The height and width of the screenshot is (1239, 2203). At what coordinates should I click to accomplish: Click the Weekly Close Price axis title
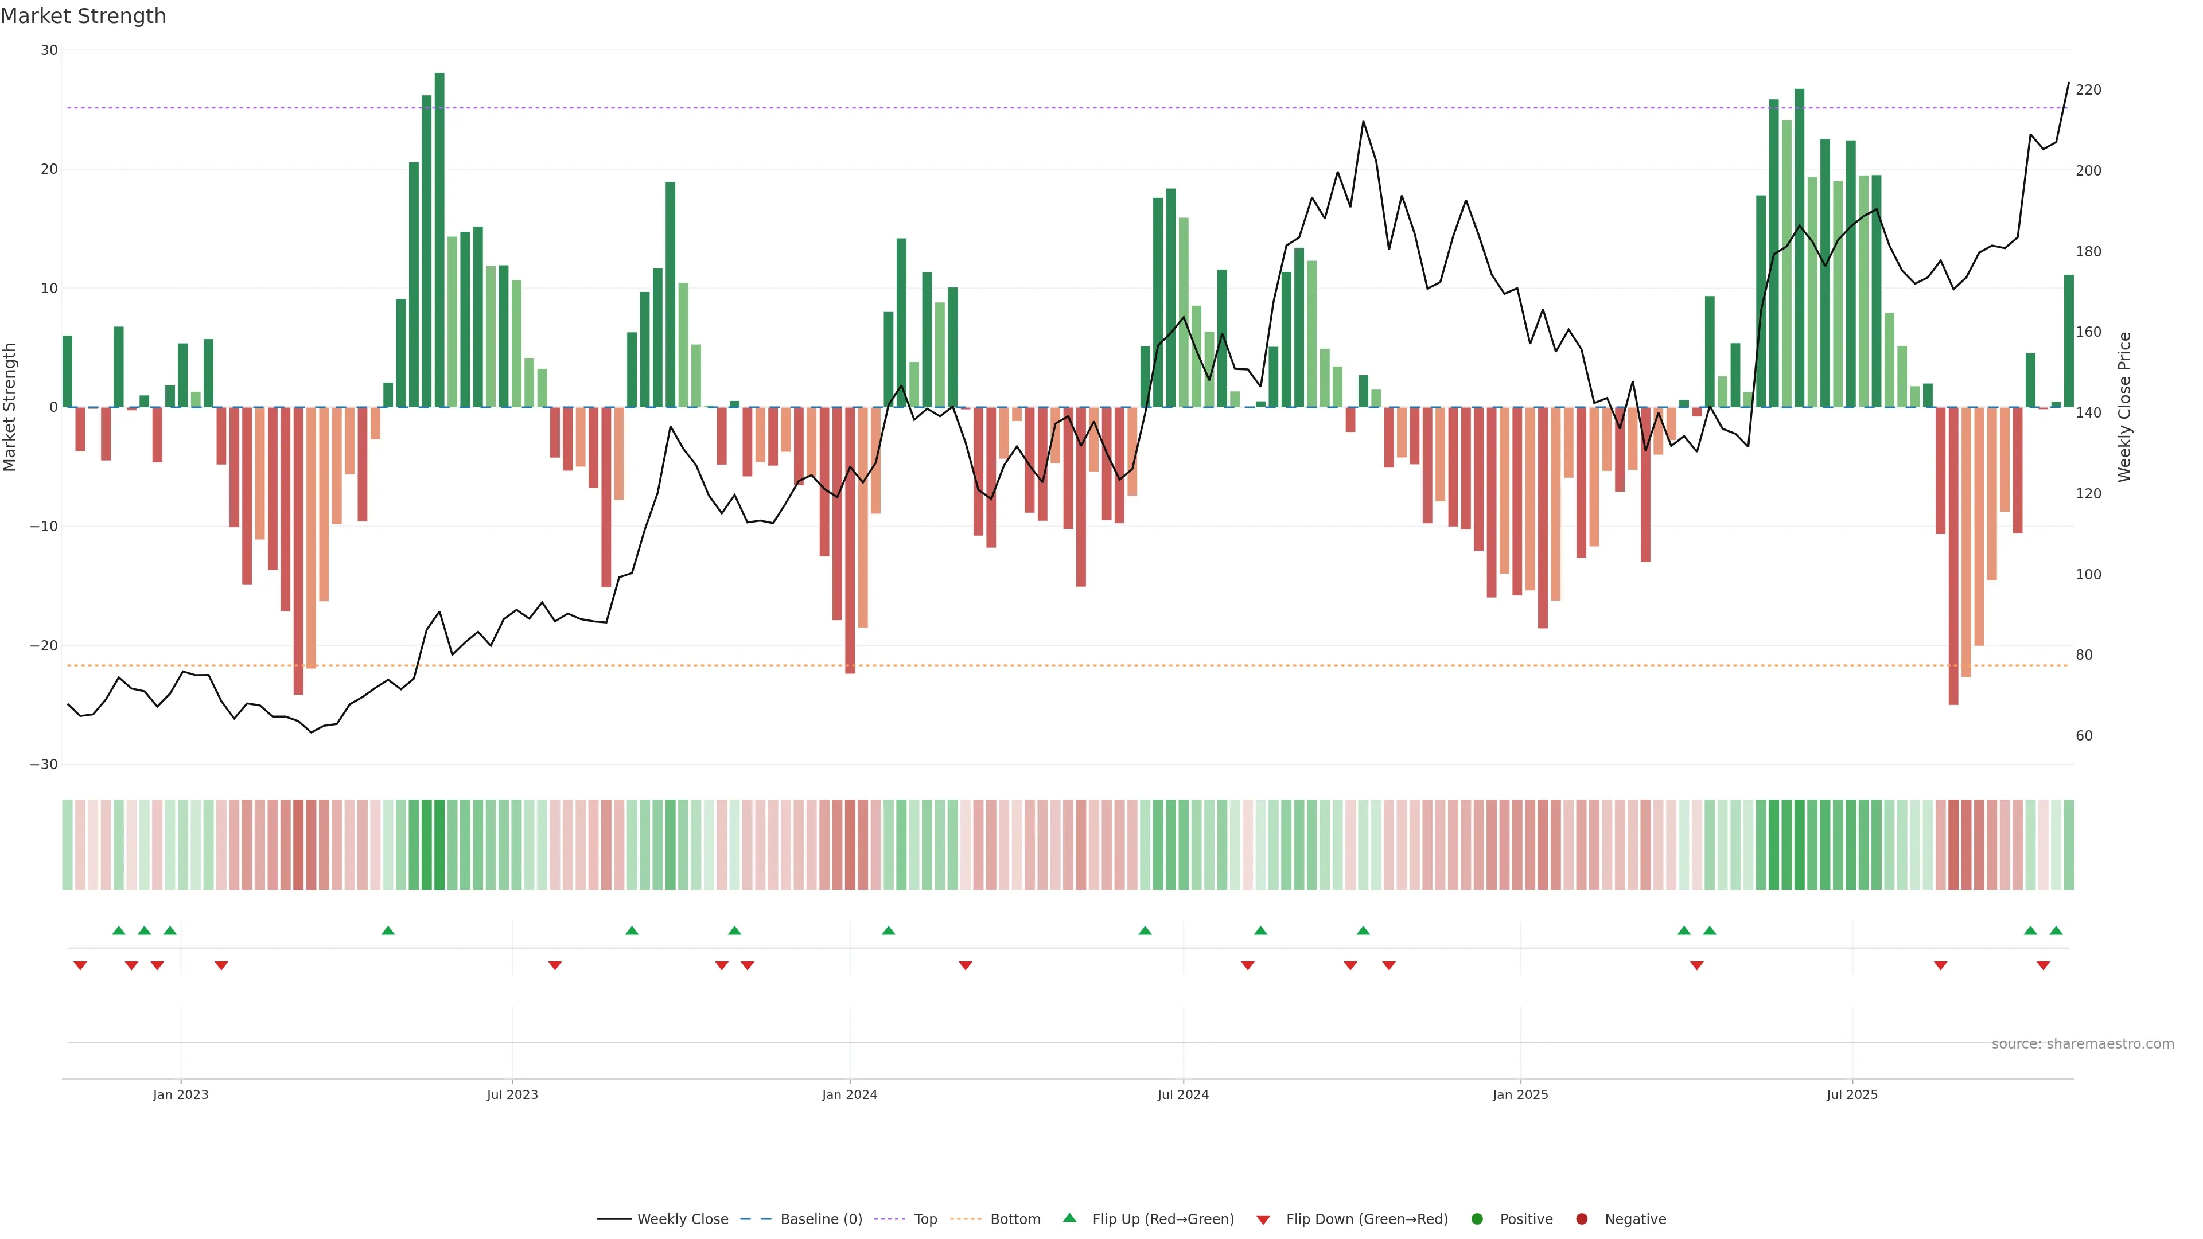(x=2124, y=407)
